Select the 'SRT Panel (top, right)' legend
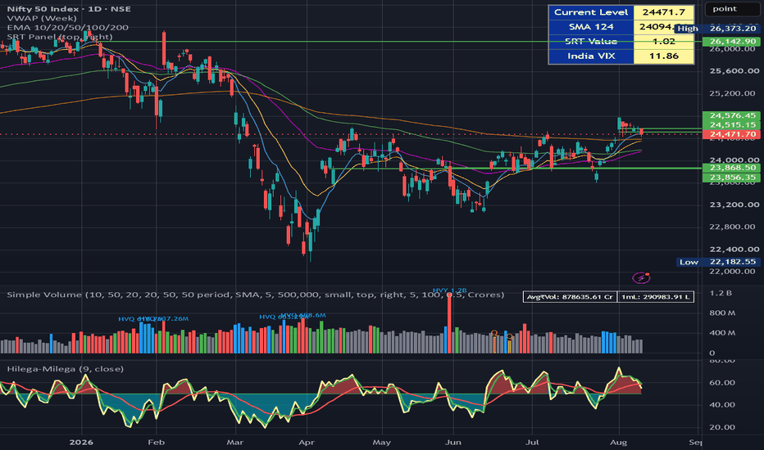The height and width of the screenshot is (450, 764). pyautogui.click(x=60, y=37)
